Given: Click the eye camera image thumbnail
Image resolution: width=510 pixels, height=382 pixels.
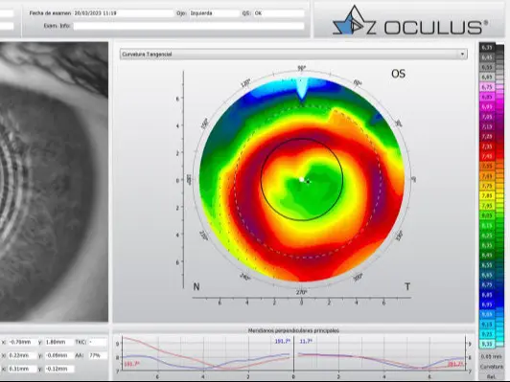Looking at the screenshot, I should tap(54, 182).
